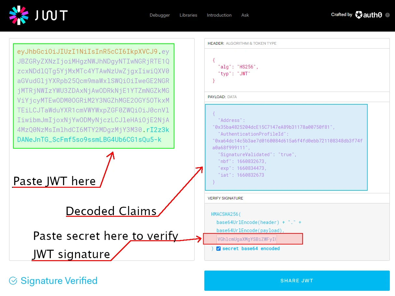Open the Introduction page
This screenshot has height=296, width=395.
click(x=219, y=15)
